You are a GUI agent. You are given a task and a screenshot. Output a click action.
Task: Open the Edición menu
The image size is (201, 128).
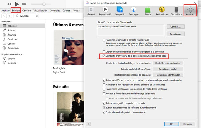click(16, 11)
